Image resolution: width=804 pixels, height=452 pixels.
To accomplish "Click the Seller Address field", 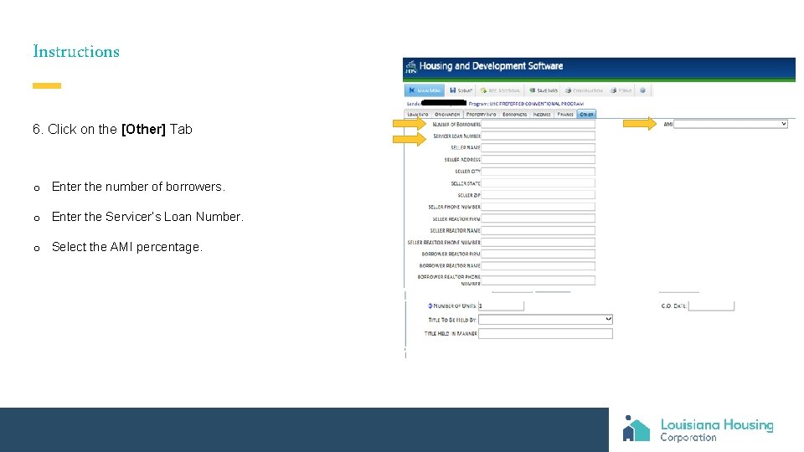I will coord(538,159).
